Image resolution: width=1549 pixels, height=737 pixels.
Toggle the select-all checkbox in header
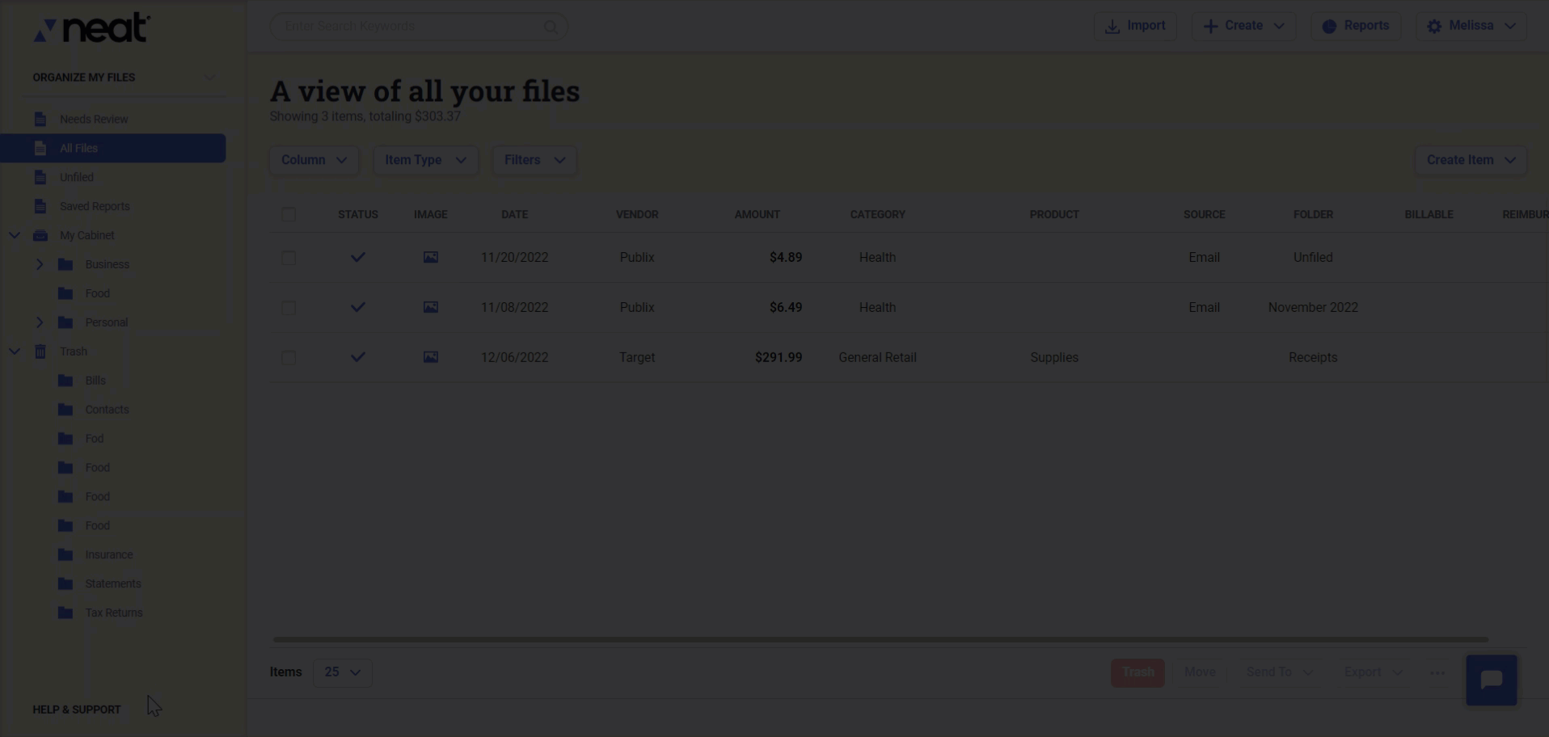[289, 214]
